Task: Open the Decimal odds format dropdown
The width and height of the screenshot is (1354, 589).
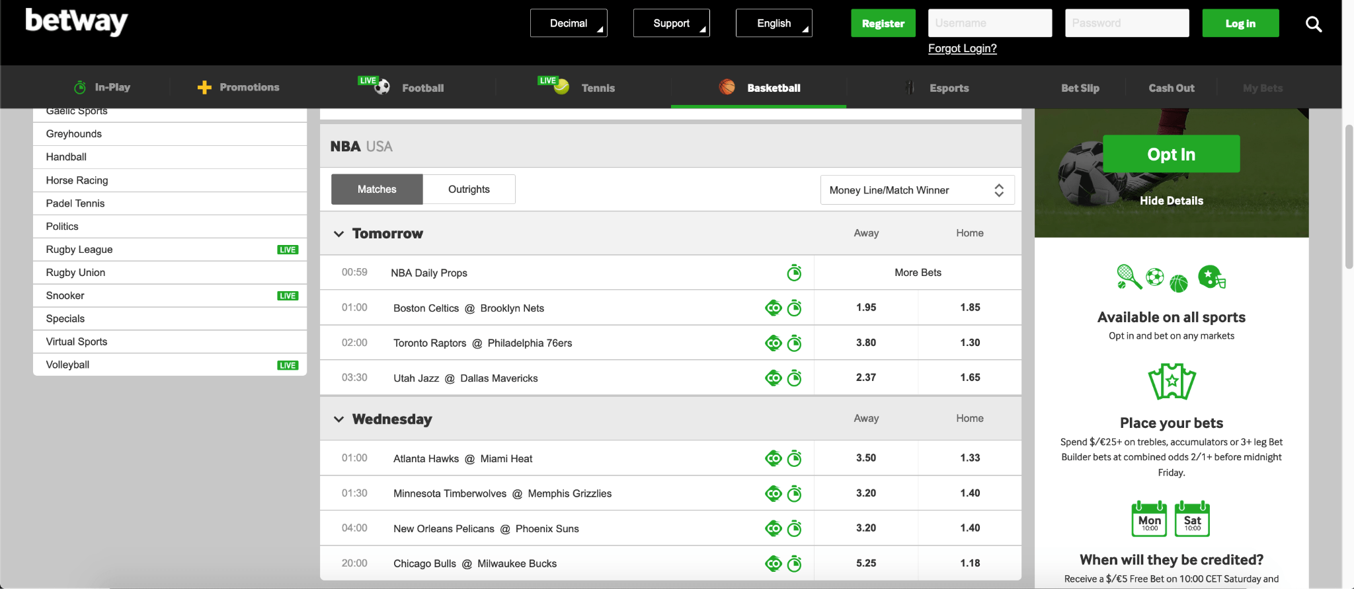Action: click(569, 23)
